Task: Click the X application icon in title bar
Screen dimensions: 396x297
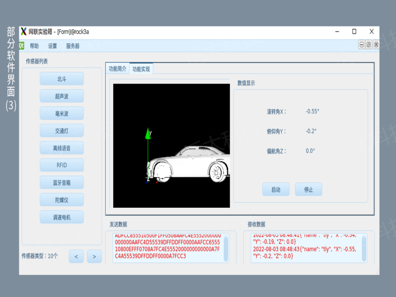Action: tap(24, 32)
